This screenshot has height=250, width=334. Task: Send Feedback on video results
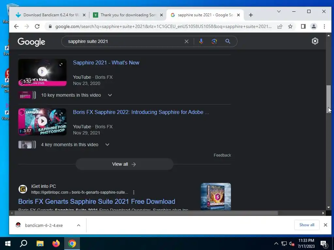click(x=222, y=155)
